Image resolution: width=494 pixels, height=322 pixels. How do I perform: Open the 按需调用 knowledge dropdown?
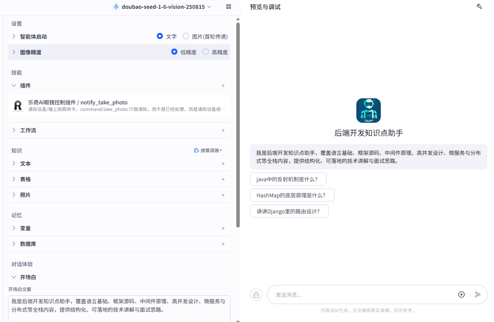208,150
